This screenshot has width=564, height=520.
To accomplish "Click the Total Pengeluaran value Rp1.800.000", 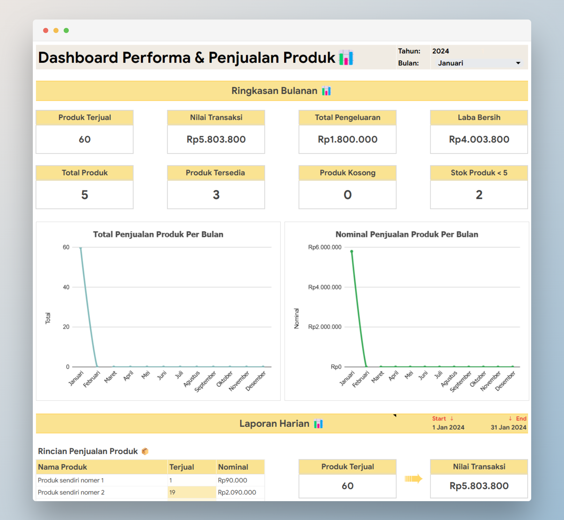I will click(348, 139).
